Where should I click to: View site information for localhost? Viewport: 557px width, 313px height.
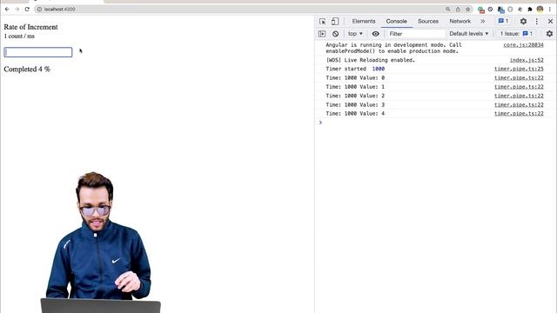pyautogui.click(x=39, y=10)
